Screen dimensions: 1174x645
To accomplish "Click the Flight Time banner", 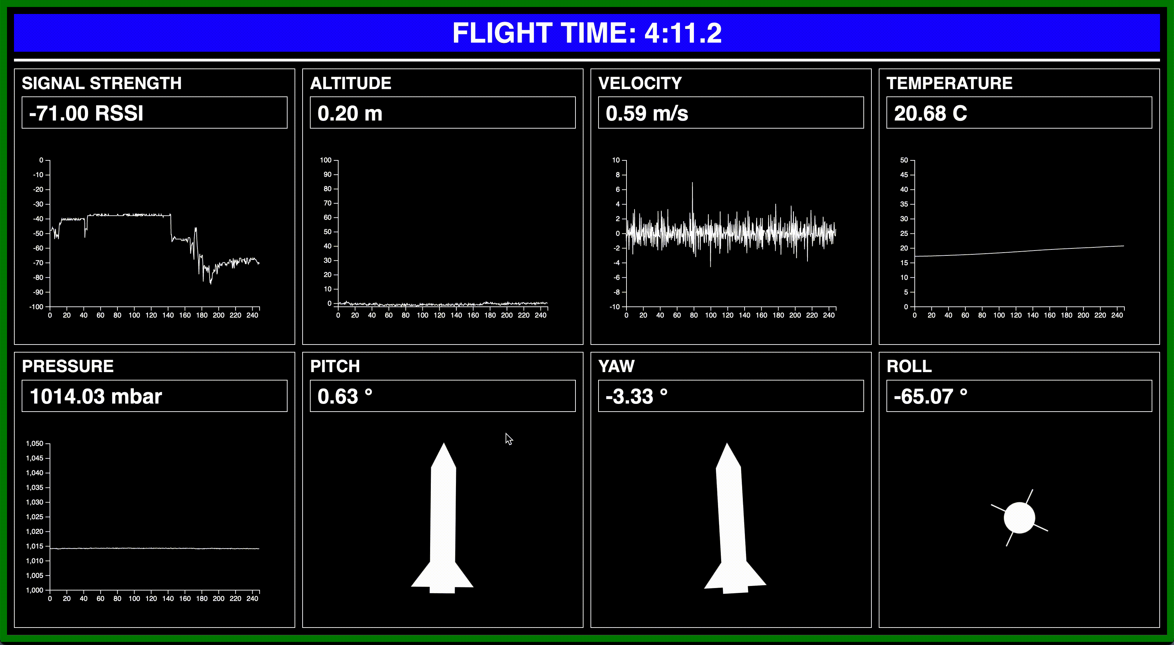I will click(587, 33).
